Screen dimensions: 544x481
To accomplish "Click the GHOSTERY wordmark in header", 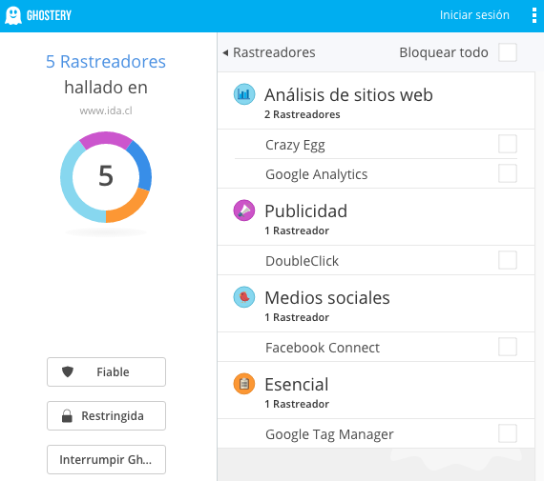I will pos(49,15).
